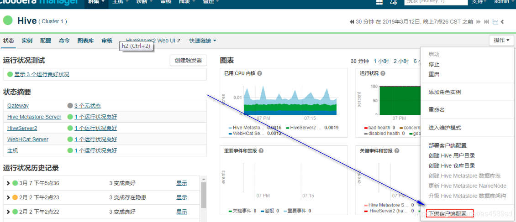Choose 重命名 from the actions menu

(x=437, y=110)
